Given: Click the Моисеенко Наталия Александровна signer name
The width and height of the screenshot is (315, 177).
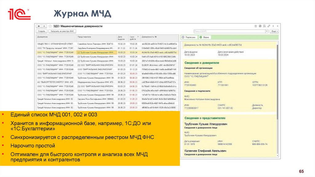Looking at the screenshot, I should pyautogui.click(x=202, y=99).
